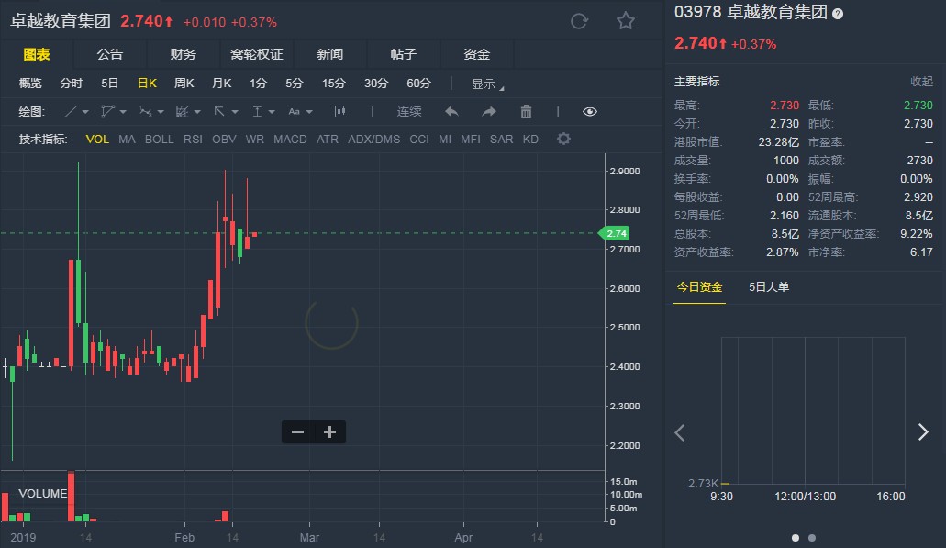Image resolution: width=946 pixels, height=548 pixels.
Task: Open technical indicator settings gear
Action: (563, 140)
